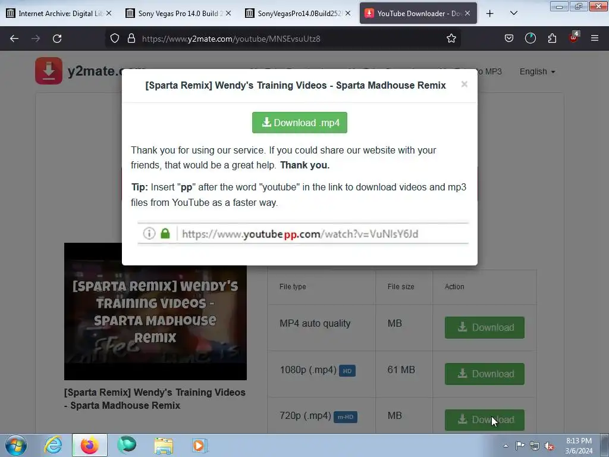
Task: Click the grayed Forward arrow
Action: coord(36,39)
